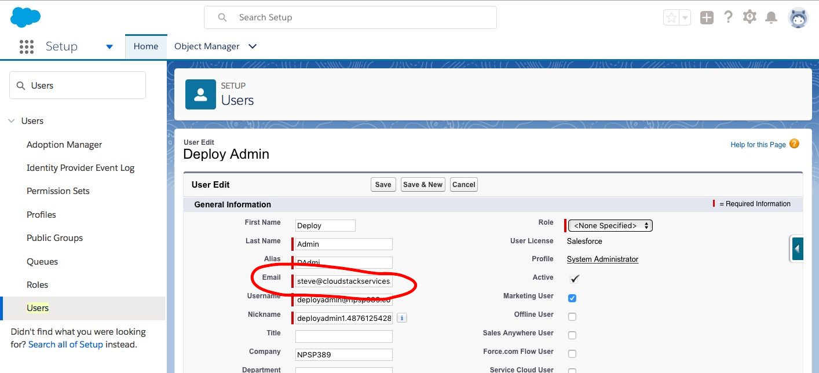819x373 pixels.
Task: Open the Help for this Page link
Action: pos(758,145)
